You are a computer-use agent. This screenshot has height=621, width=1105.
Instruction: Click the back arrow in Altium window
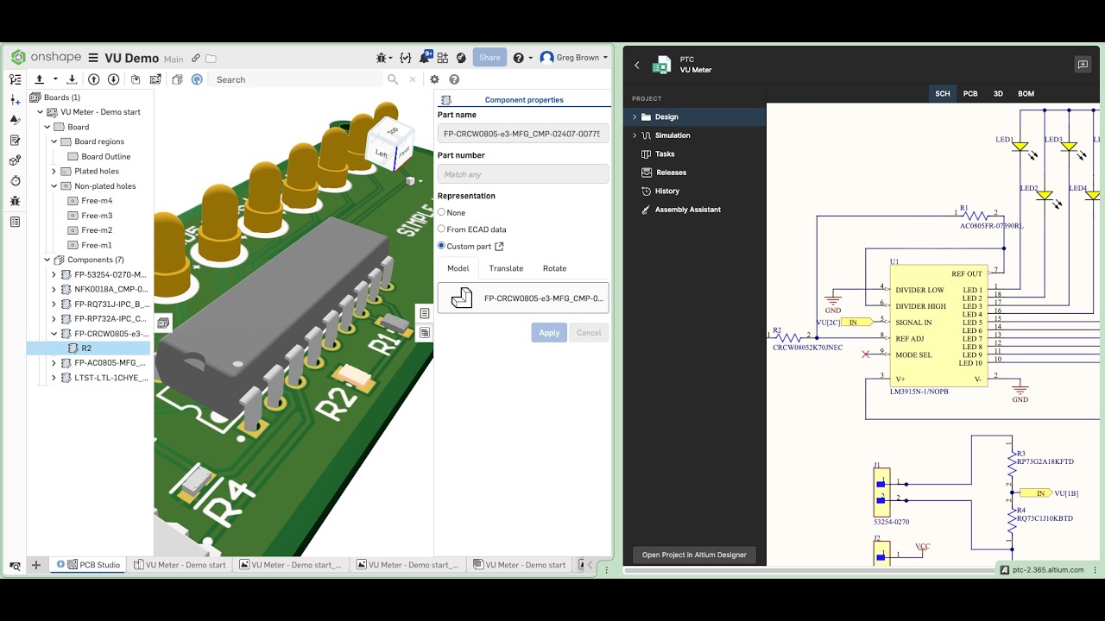tap(637, 65)
